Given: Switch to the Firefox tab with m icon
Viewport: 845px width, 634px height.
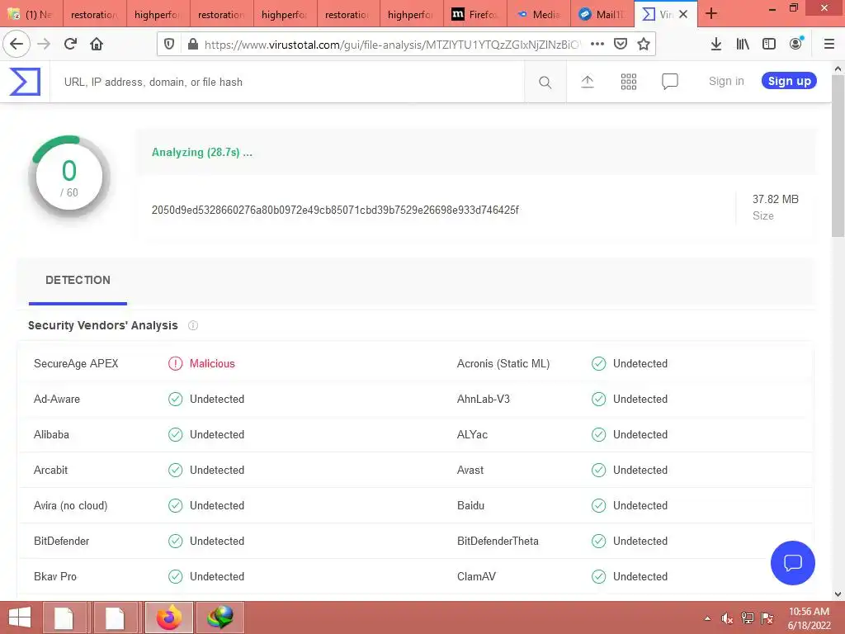Looking at the screenshot, I should [x=474, y=15].
